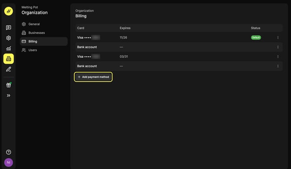
Task: Go to General organization settings
Action: point(43,24)
